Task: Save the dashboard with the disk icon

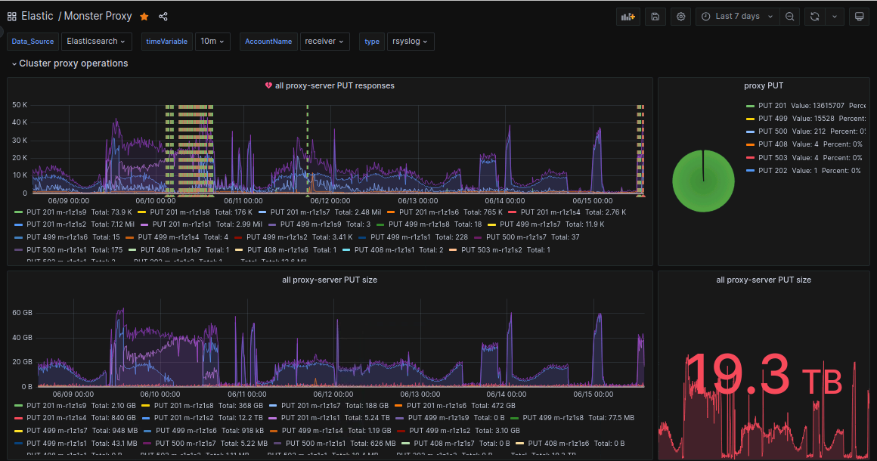Action: tap(655, 17)
